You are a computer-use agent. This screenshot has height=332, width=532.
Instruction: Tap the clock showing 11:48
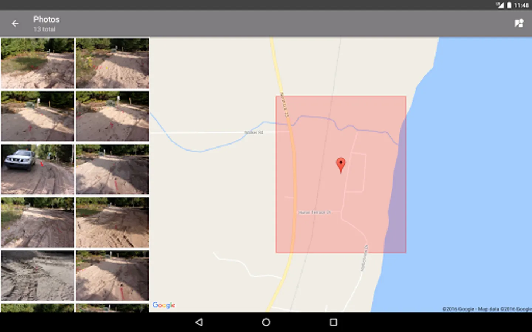[521, 5]
